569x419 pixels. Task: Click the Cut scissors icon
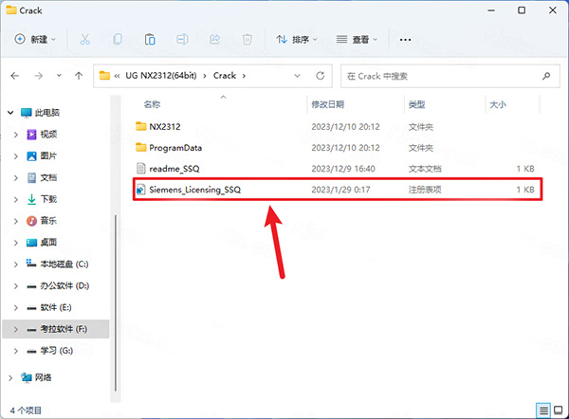[85, 39]
